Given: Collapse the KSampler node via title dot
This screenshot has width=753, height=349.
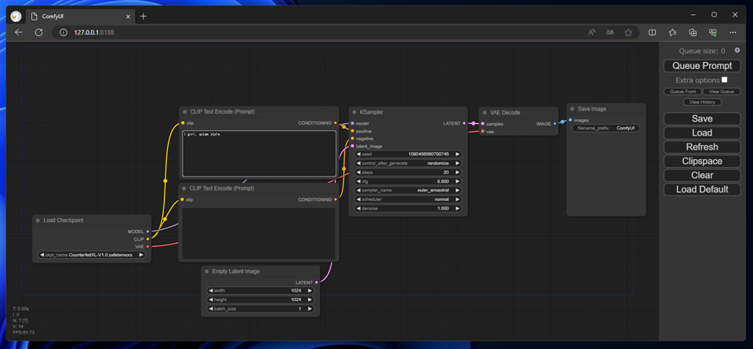Looking at the screenshot, I should (x=354, y=112).
